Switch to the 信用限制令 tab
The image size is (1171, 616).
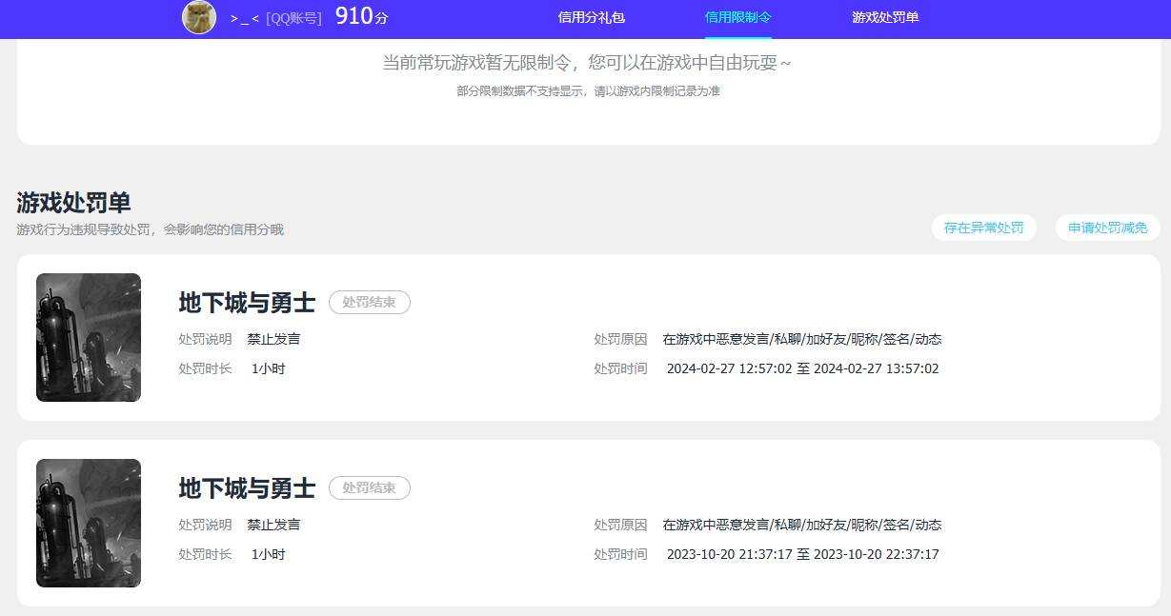738,17
